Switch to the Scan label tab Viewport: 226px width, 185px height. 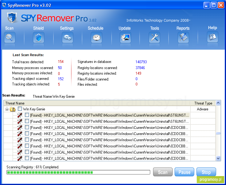(x=9, y=28)
